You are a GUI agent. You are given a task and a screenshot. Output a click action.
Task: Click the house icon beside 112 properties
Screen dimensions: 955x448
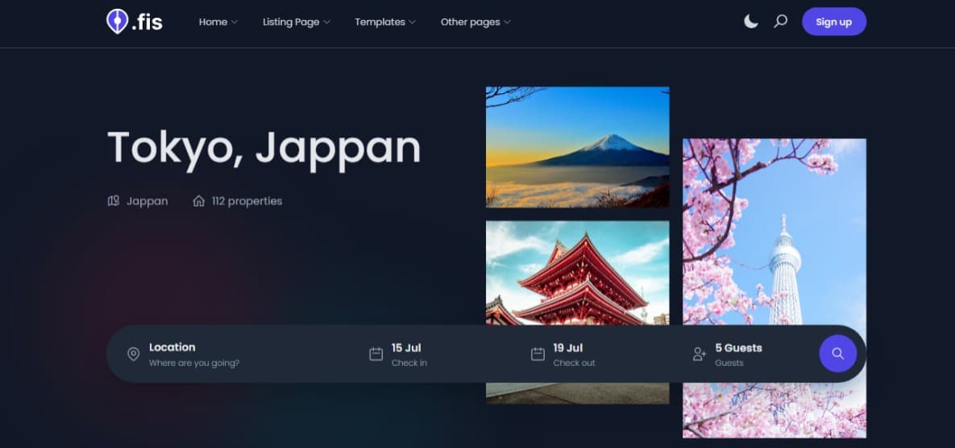pos(198,200)
